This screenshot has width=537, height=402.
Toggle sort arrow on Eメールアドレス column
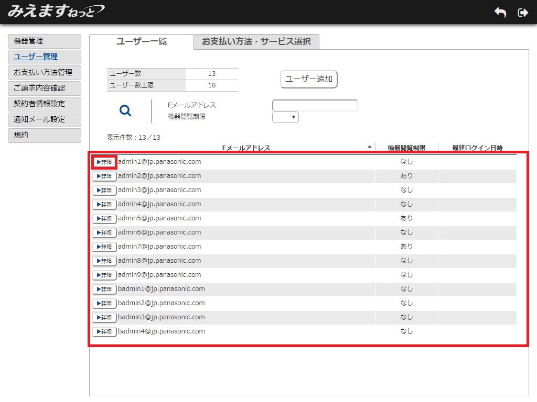(370, 147)
